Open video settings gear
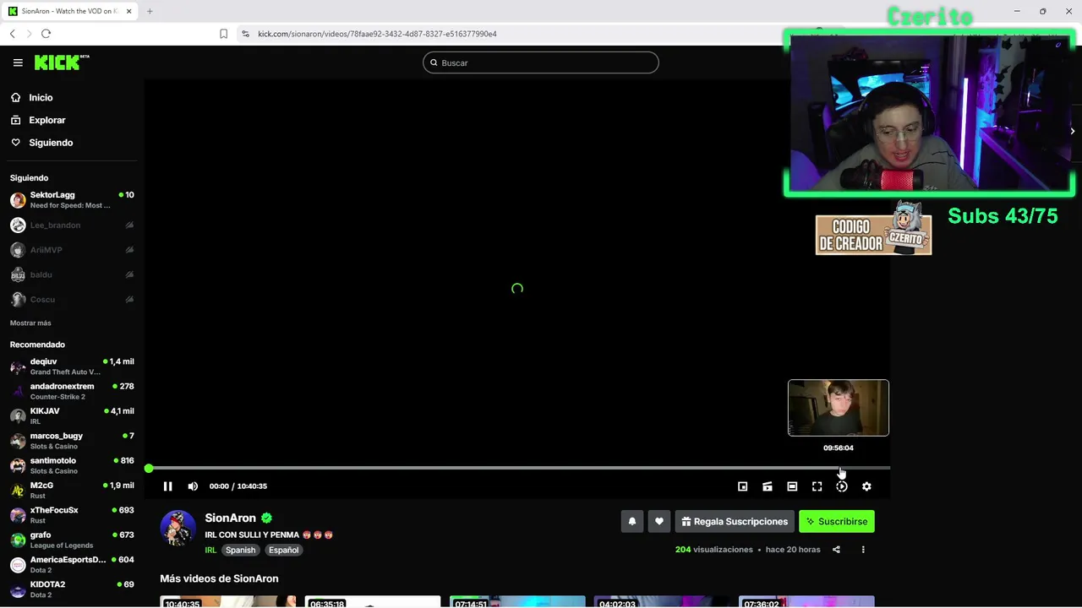Image resolution: width=1082 pixels, height=608 pixels. pyautogui.click(x=866, y=486)
